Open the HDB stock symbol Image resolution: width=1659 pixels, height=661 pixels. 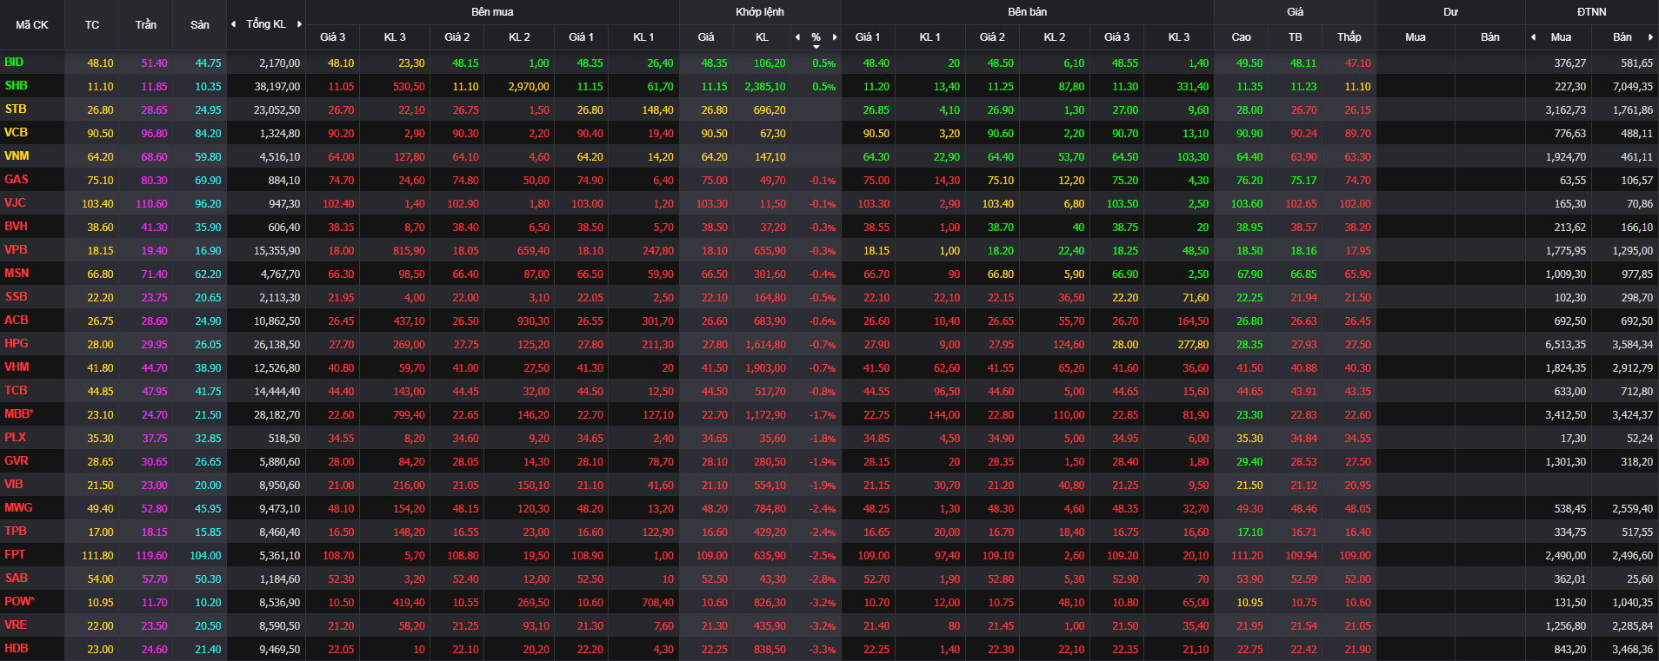(17, 649)
